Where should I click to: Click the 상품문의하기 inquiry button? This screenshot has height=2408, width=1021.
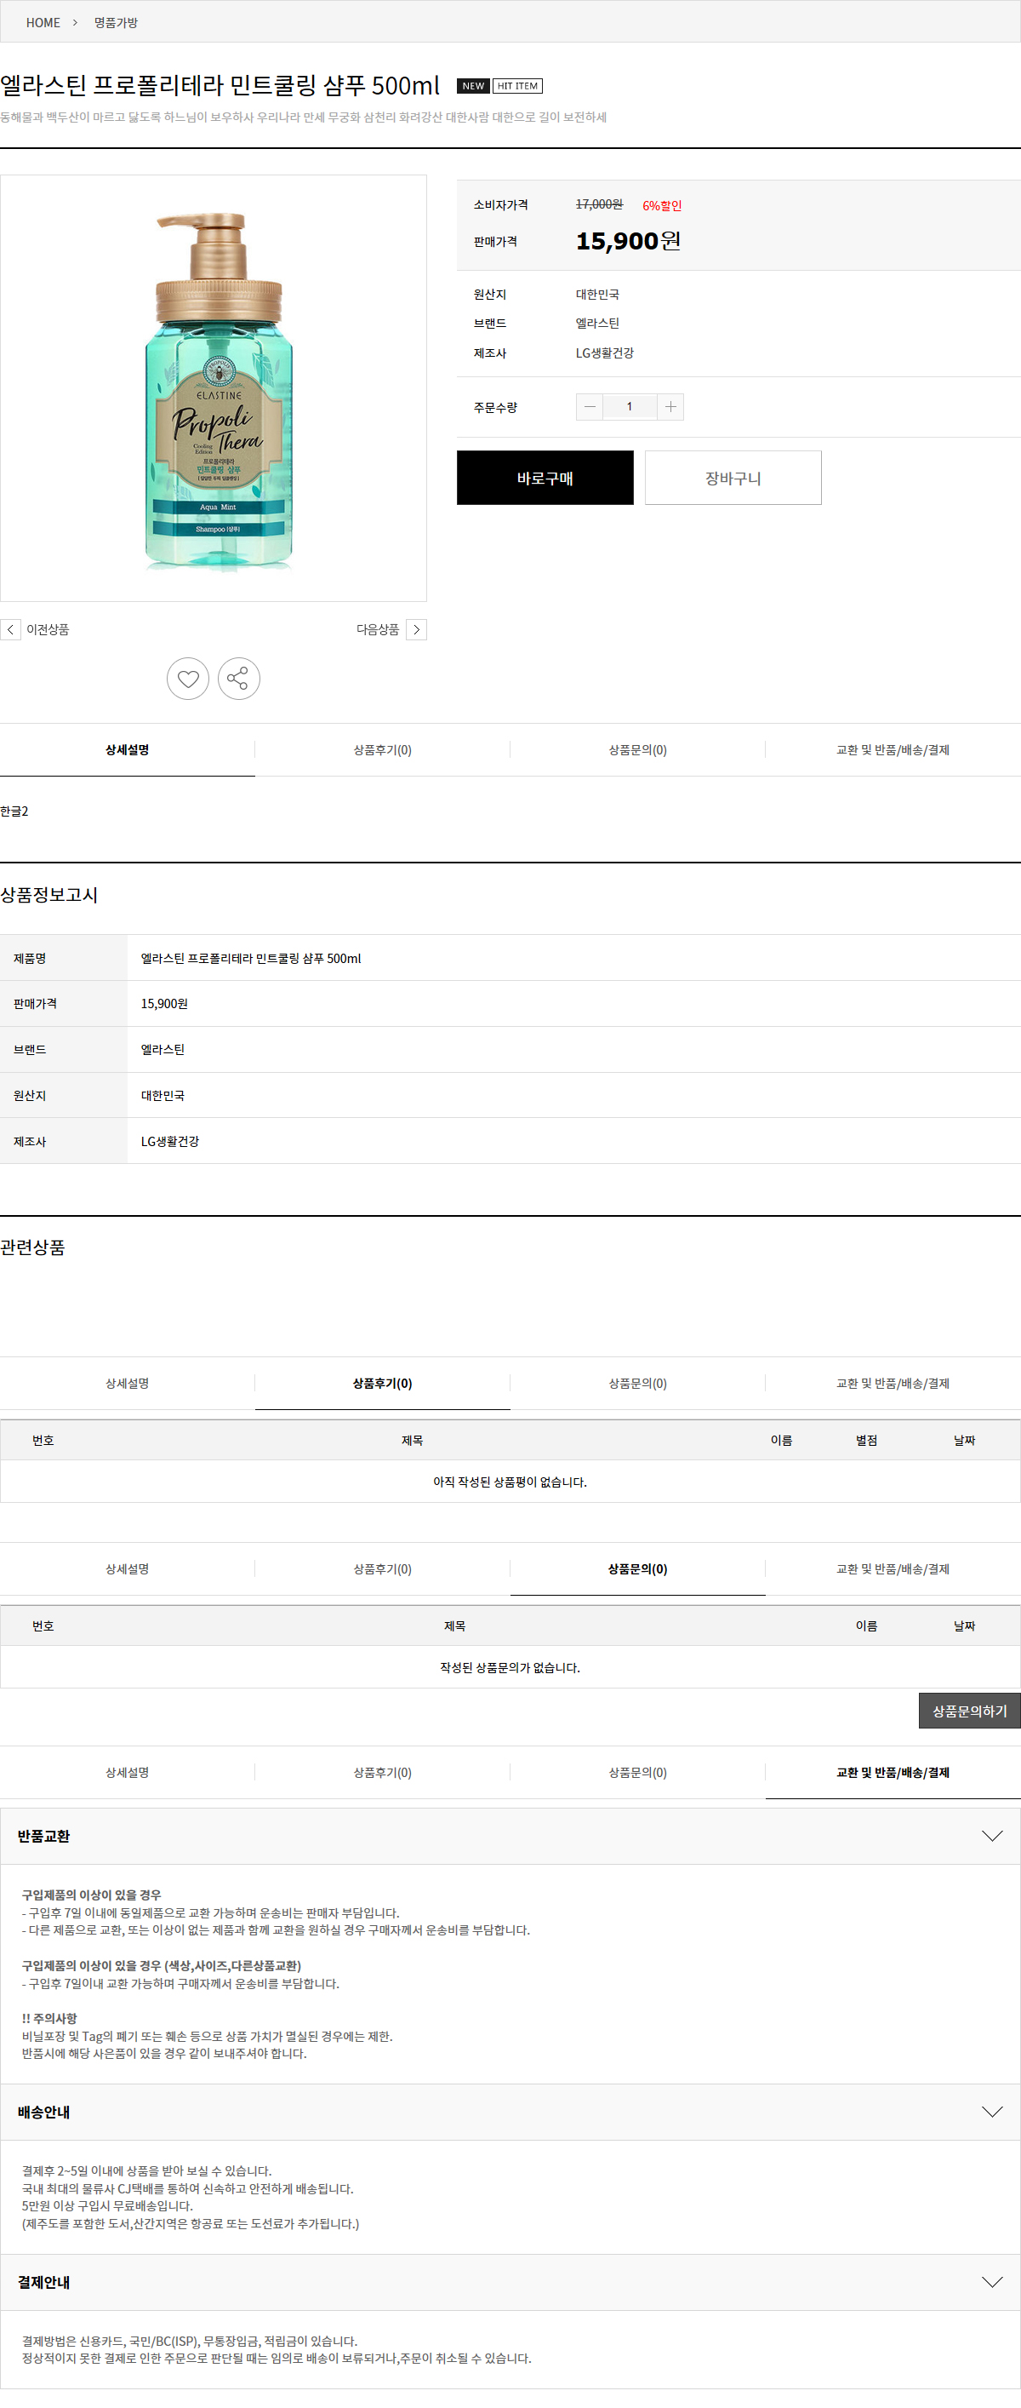(969, 1711)
